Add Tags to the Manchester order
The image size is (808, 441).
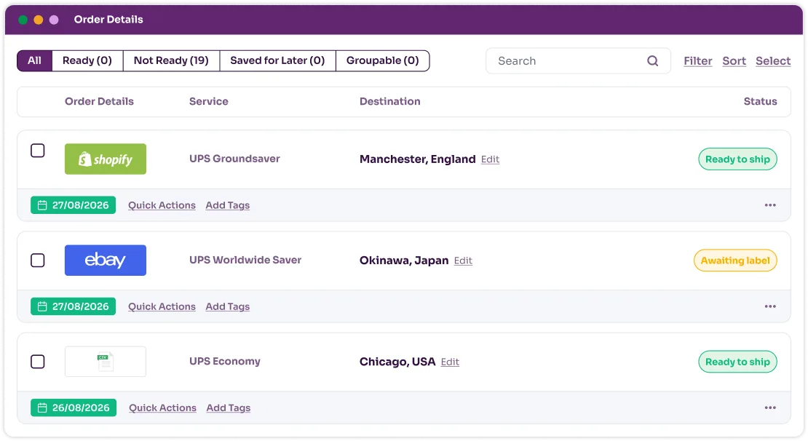[x=227, y=205]
